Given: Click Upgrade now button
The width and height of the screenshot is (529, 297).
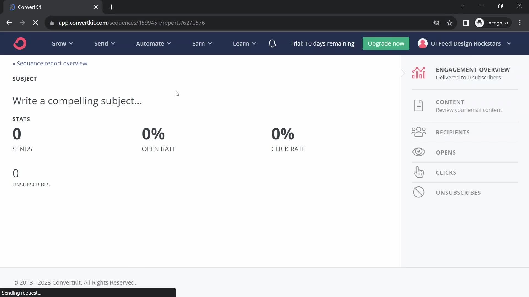Looking at the screenshot, I should coord(386,43).
